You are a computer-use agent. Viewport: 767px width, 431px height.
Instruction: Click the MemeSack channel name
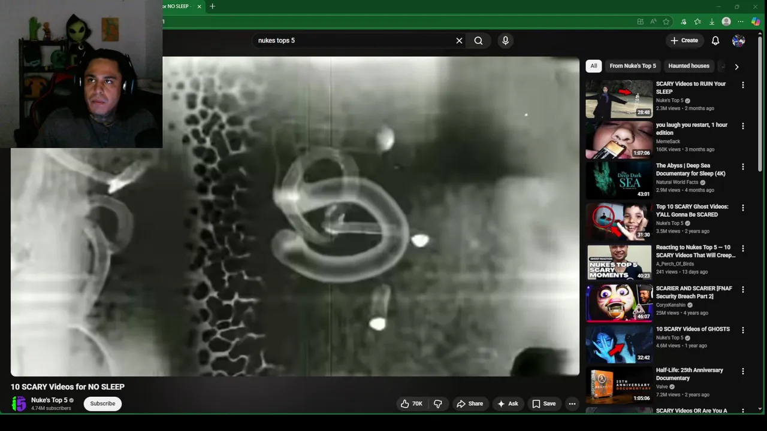pyautogui.click(x=668, y=141)
